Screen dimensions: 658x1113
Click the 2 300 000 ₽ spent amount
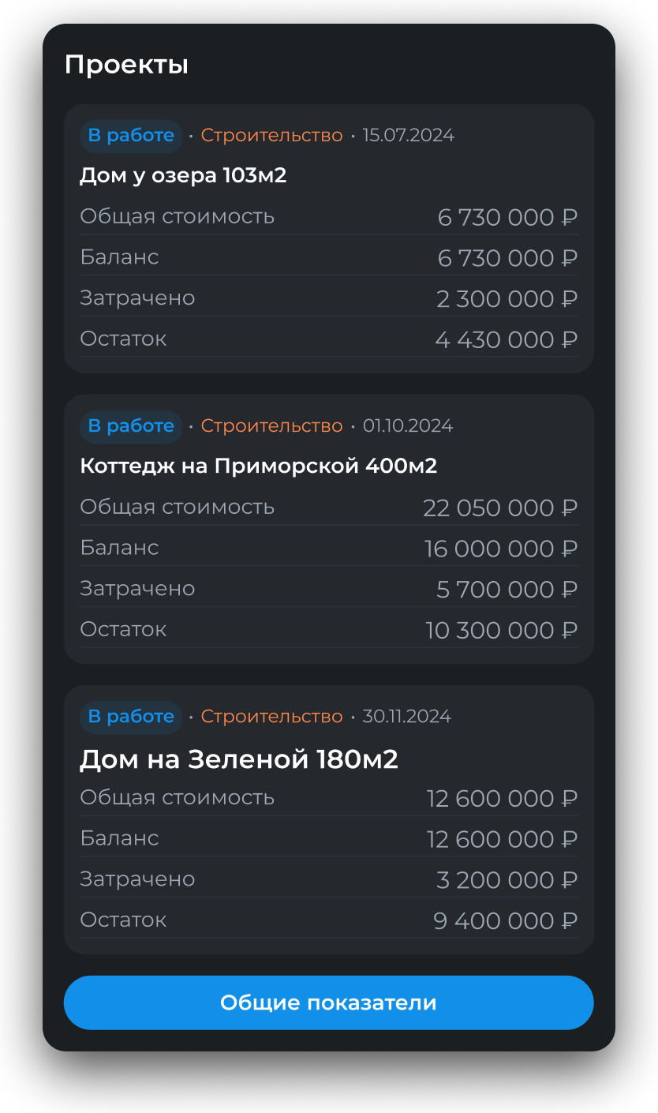507,299
